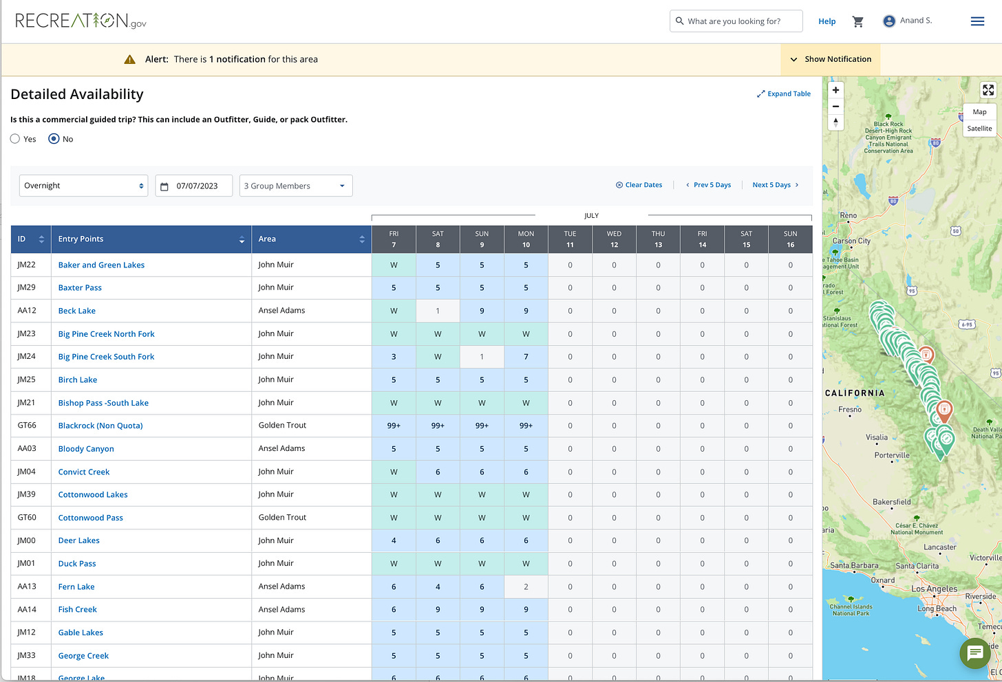Open George Creek entry point
This screenshot has height=682, width=1002.
(83, 656)
